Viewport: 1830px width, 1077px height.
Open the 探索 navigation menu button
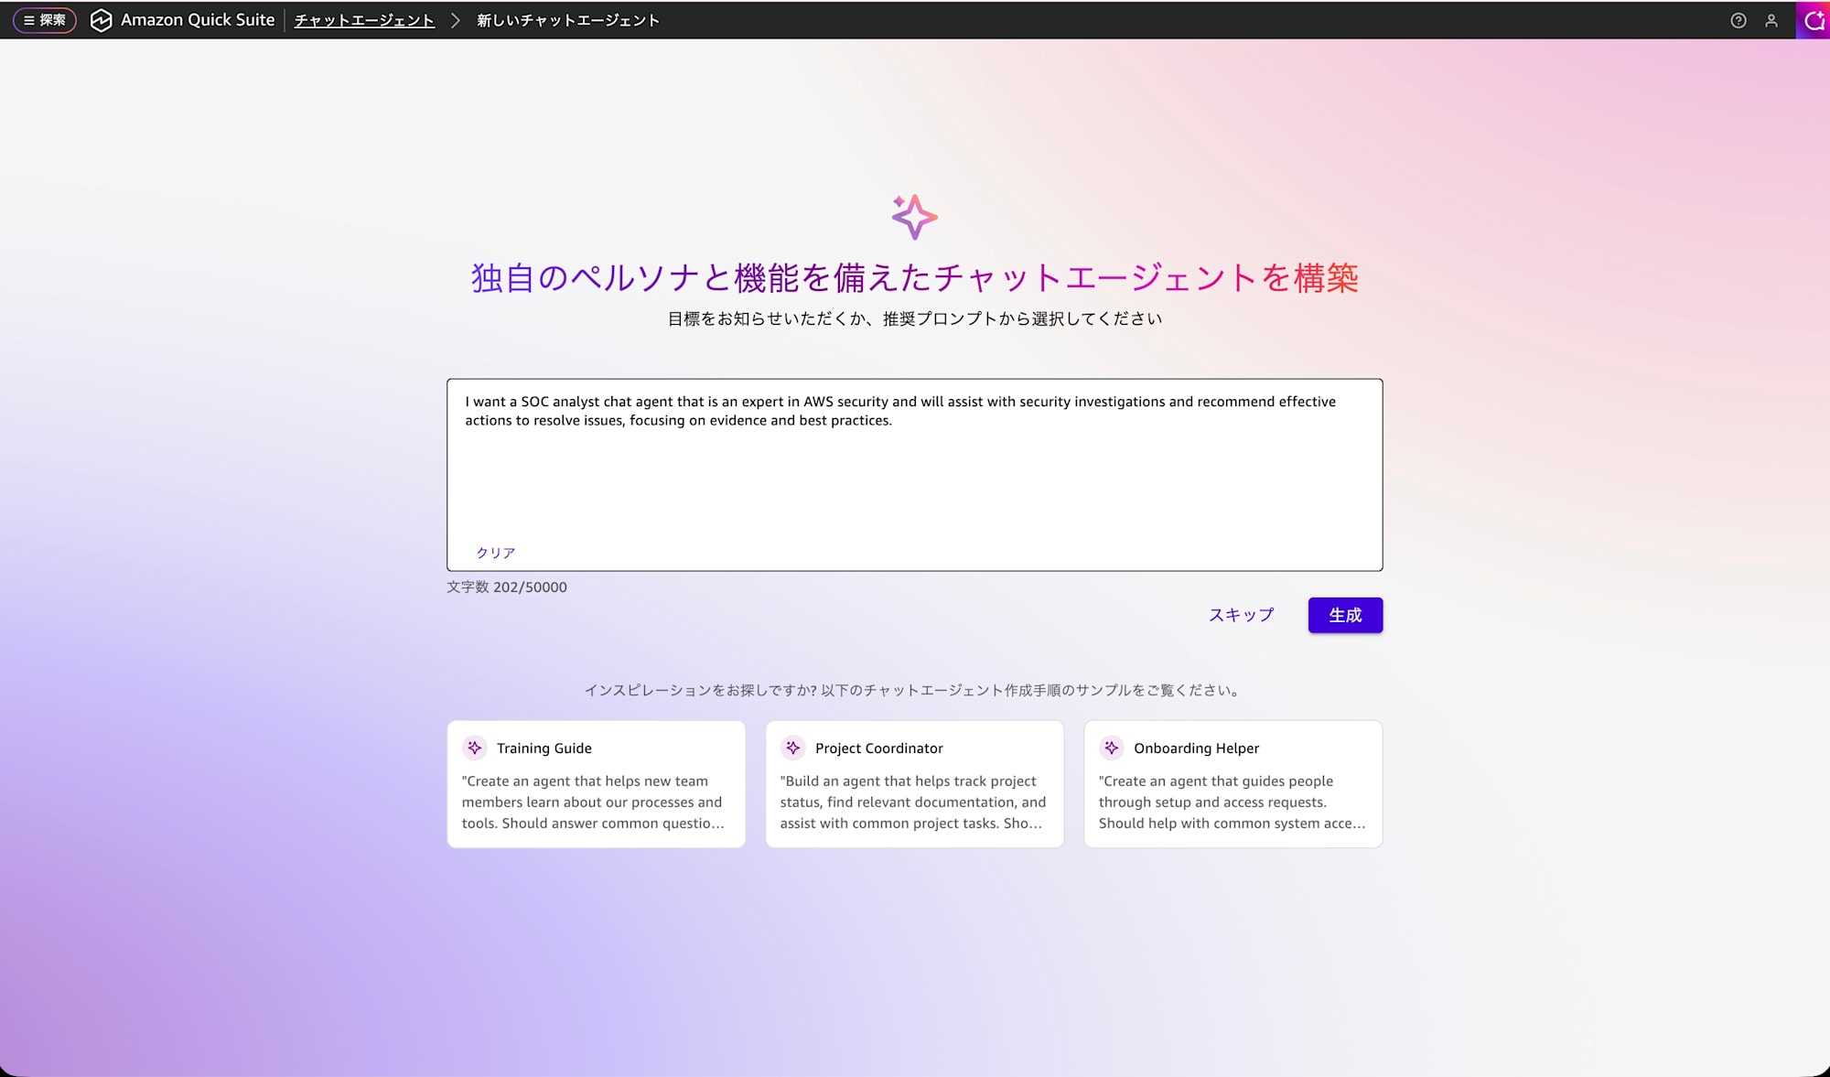(x=44, y=20)
